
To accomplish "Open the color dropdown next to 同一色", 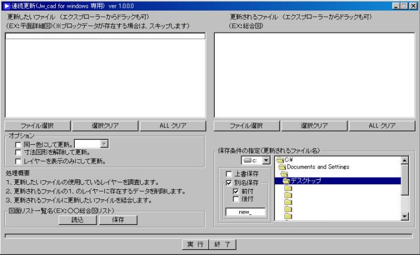I will coord(104,144).
